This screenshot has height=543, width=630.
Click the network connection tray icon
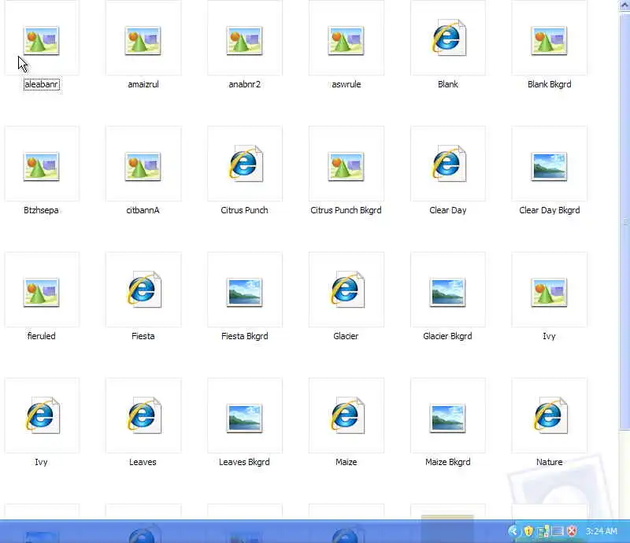pyautogui.click(x=543, y=531)
